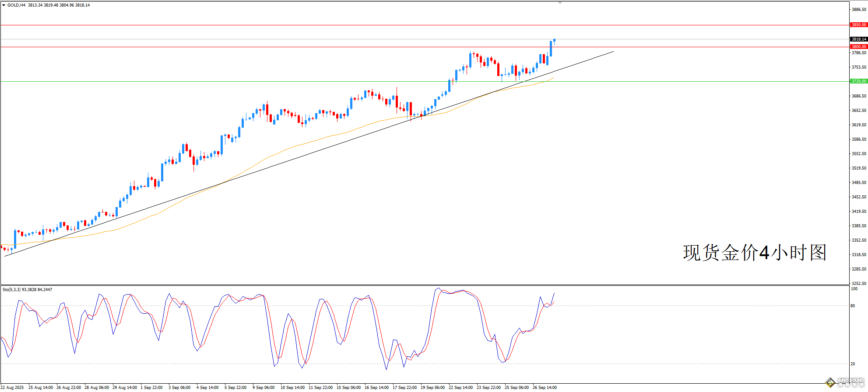Viewport: 868px width, 392px height.
Task: Click the green 3720.00 price label
Action: [858, 81]
